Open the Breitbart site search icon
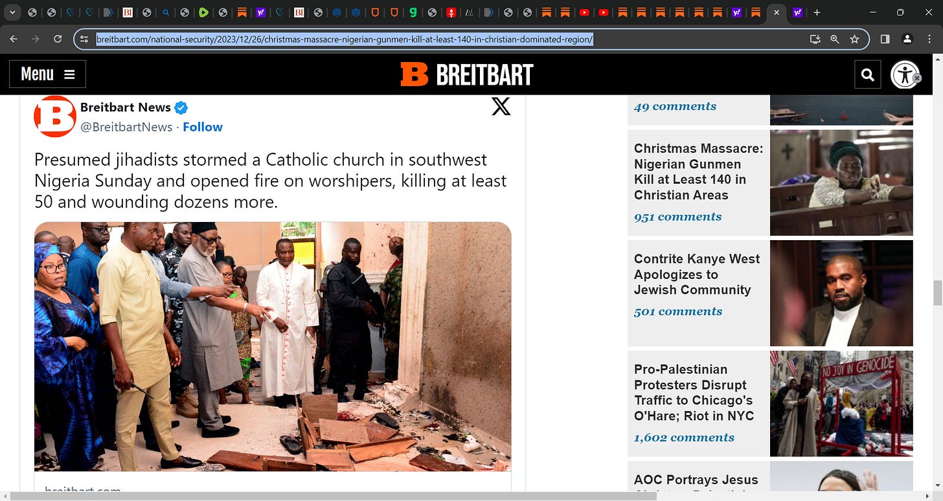This screenshot has width=943, height=501. click(868, 75)
